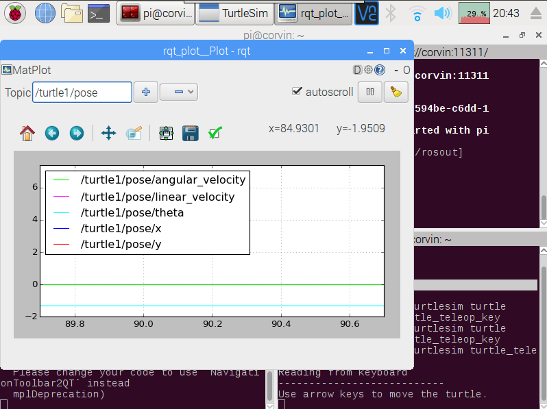Select the Pan axes tool
547x409 pixels.
108,133
